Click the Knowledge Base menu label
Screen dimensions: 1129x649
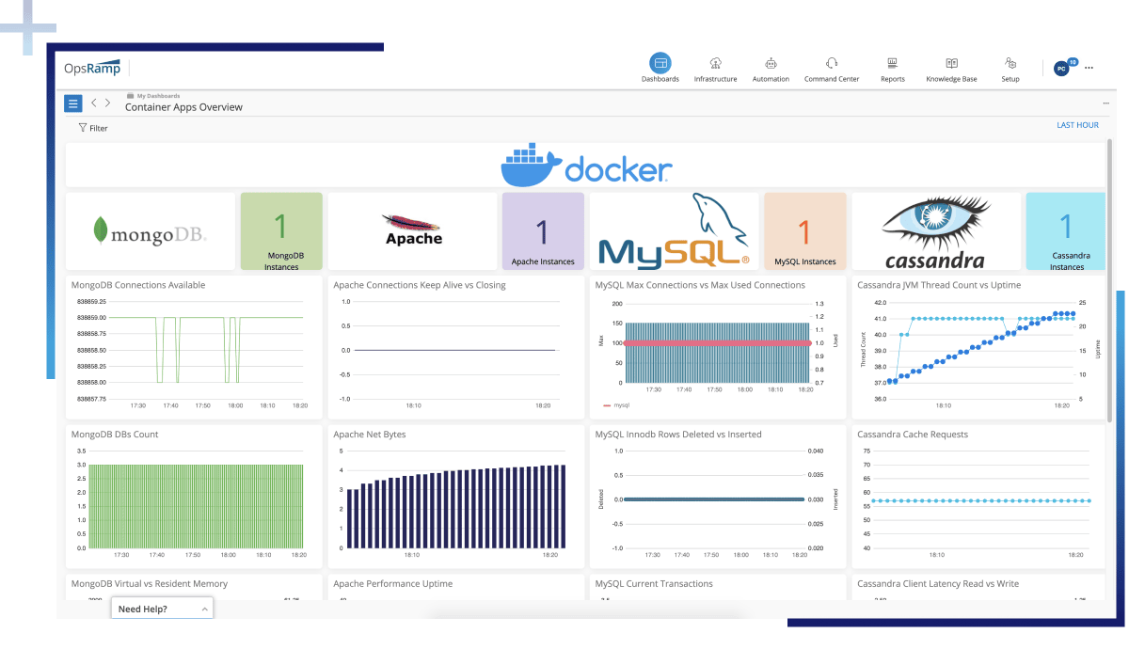click(x=951, y=79)
